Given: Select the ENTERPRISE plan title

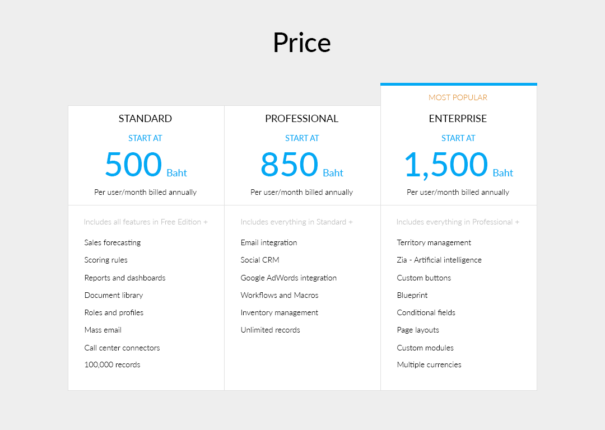Looking at the screenshot, I should click(x=458, y=119).
